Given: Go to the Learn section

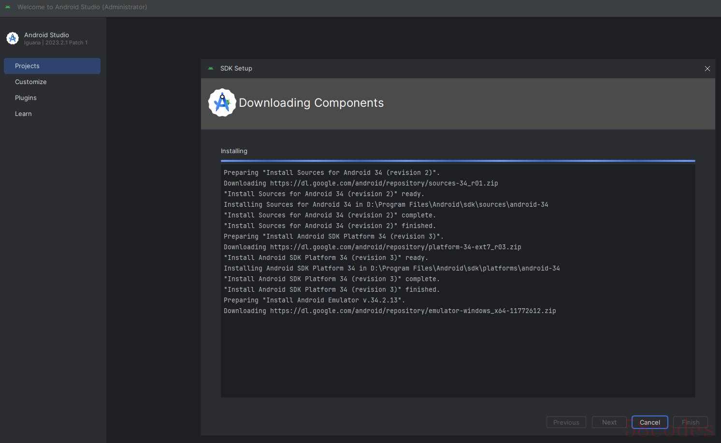Looking at the screenshot, I should tap(52, 114).
